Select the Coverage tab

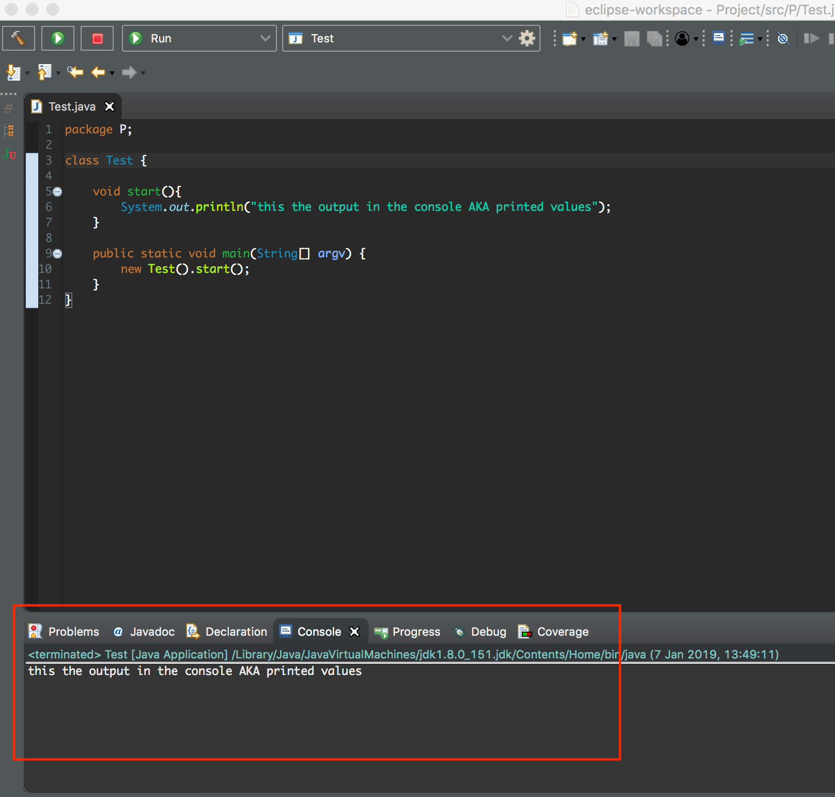point(563,631)
